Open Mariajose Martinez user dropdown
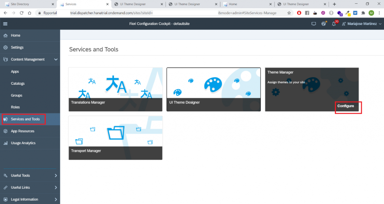 (362, 24)
